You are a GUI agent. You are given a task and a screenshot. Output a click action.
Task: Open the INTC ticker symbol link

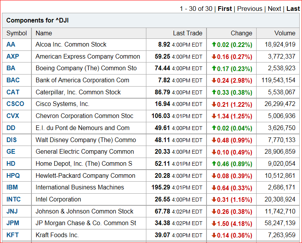14,199
